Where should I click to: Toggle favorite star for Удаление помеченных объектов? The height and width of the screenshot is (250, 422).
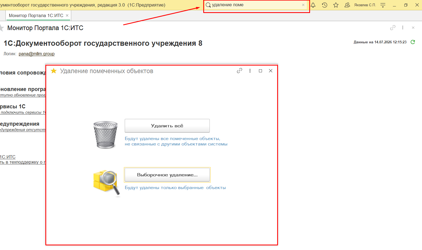click(x=54, y=71)
